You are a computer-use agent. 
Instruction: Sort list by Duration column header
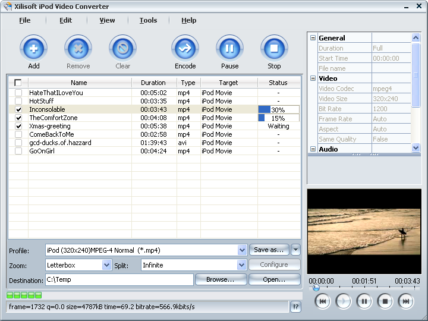coord(154,83)
